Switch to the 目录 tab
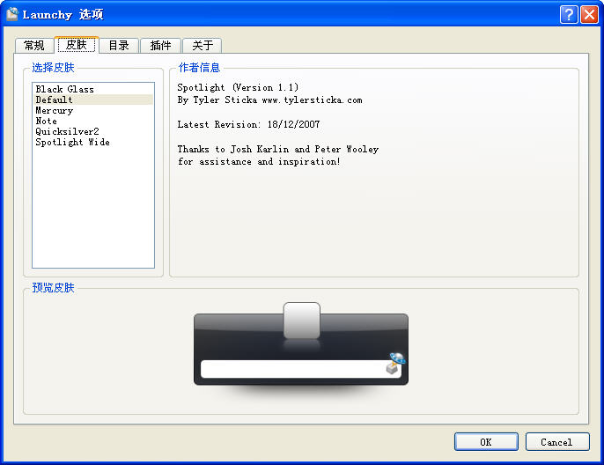 point(119,46)
